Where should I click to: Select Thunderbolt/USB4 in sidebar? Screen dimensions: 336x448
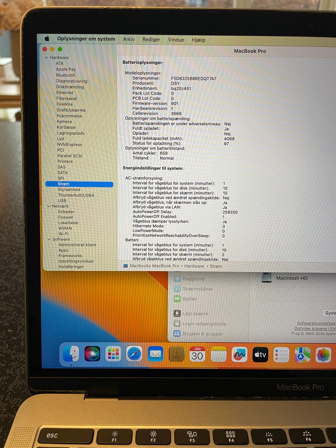tap(76, 195)
